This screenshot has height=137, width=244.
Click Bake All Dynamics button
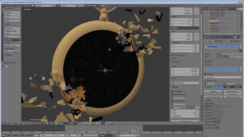click(233, 91)
